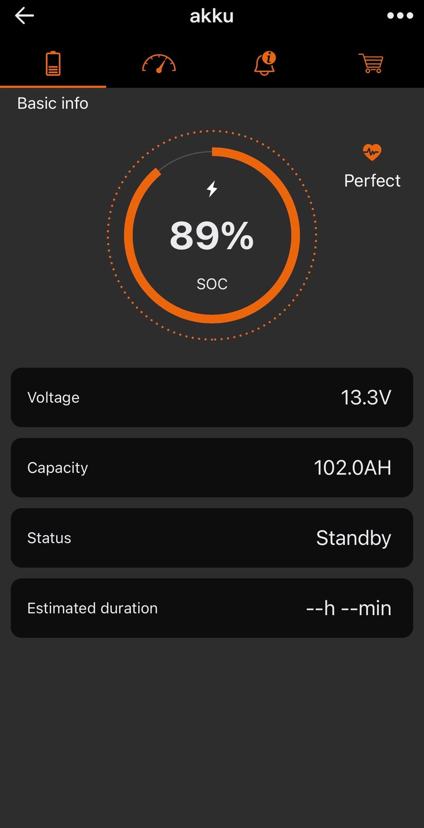Viewport: 424px width, 828px height.
Task: Tap the lightning bolt charging icon
Action: [x=212, y=189]
